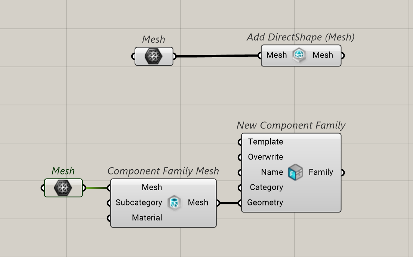Screen dimensions: 413x257
Task: Click the Component Family Mesh center icon
Action: (x=175, y=202)
